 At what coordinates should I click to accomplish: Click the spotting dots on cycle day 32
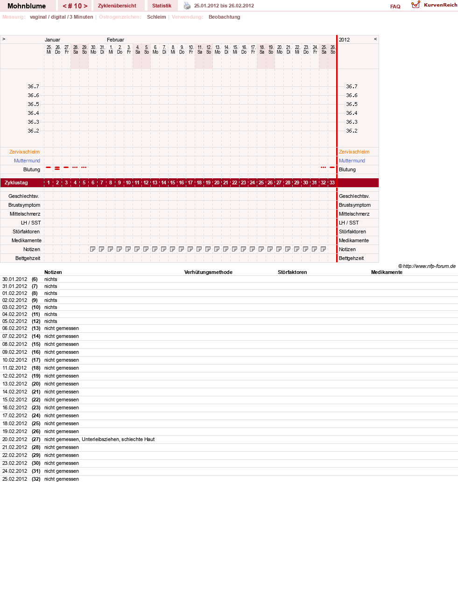[x=323, y=167]
